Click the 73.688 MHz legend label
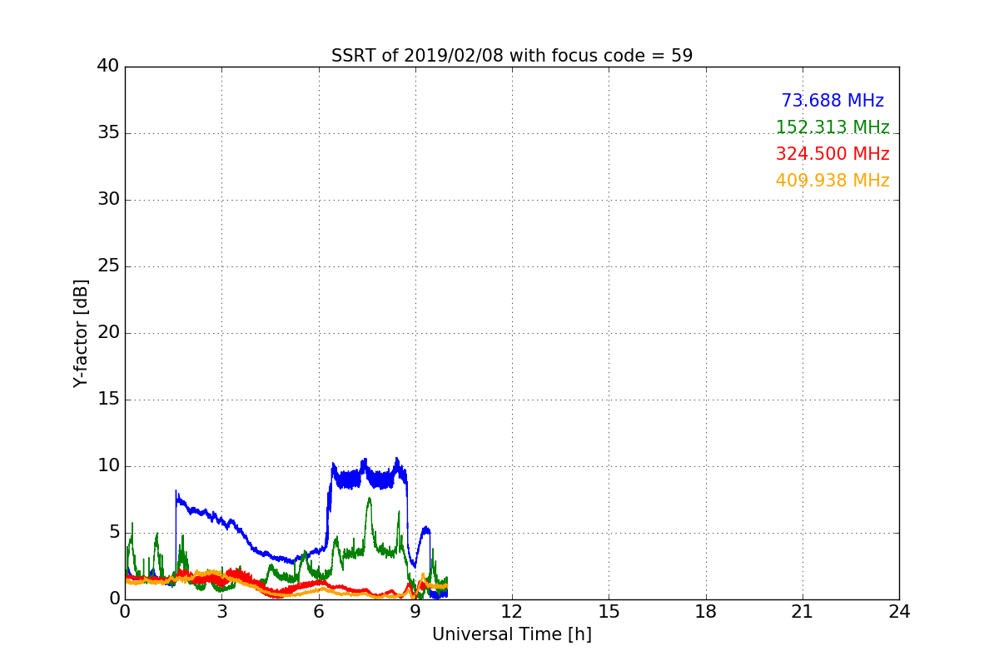999x666 pixels. 832,101
